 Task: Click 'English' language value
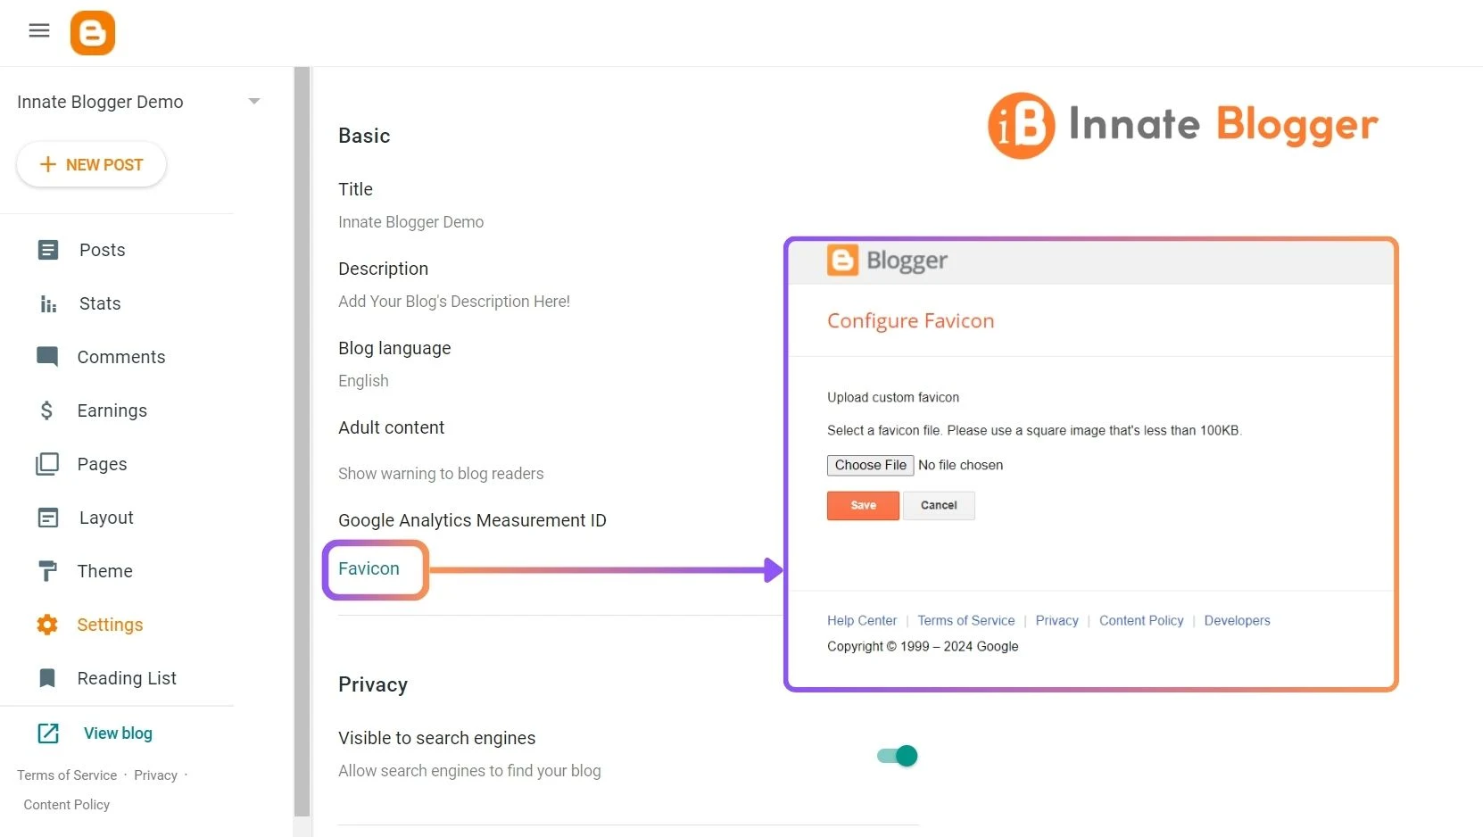pyautogui.click(x=363, y=381)
